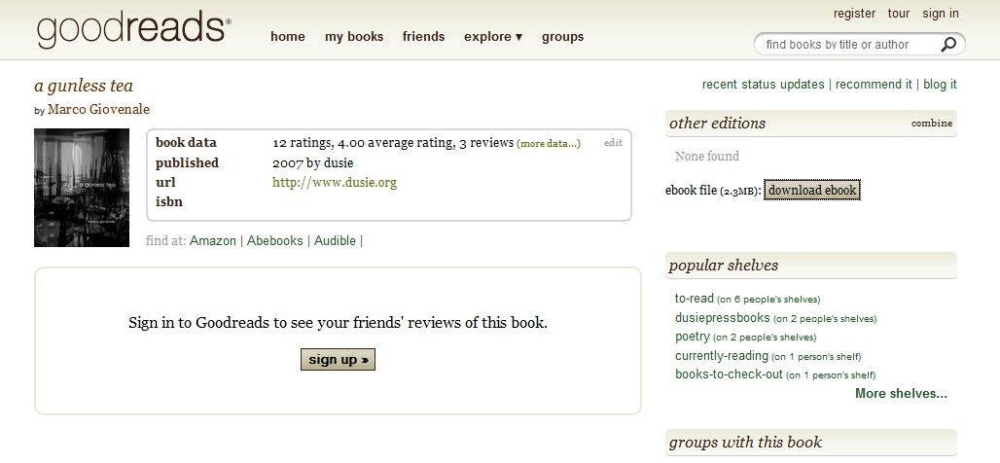Open the explore dropdown menu

click(493, 37)
